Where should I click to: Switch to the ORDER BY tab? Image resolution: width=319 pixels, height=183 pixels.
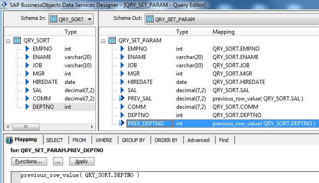tap(166, 140)
